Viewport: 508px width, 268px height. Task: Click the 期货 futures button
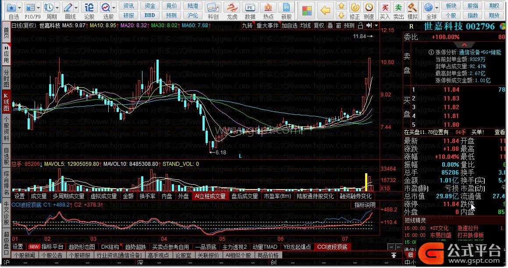click(x=494, y=15)
